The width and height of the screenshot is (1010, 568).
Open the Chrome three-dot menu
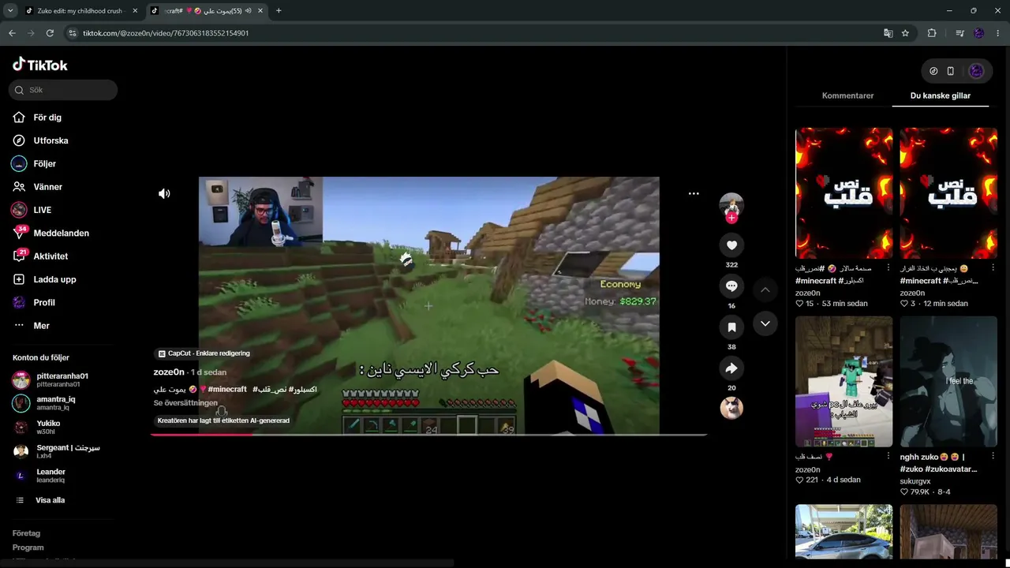pyautogui.click(x=998, y=33)
